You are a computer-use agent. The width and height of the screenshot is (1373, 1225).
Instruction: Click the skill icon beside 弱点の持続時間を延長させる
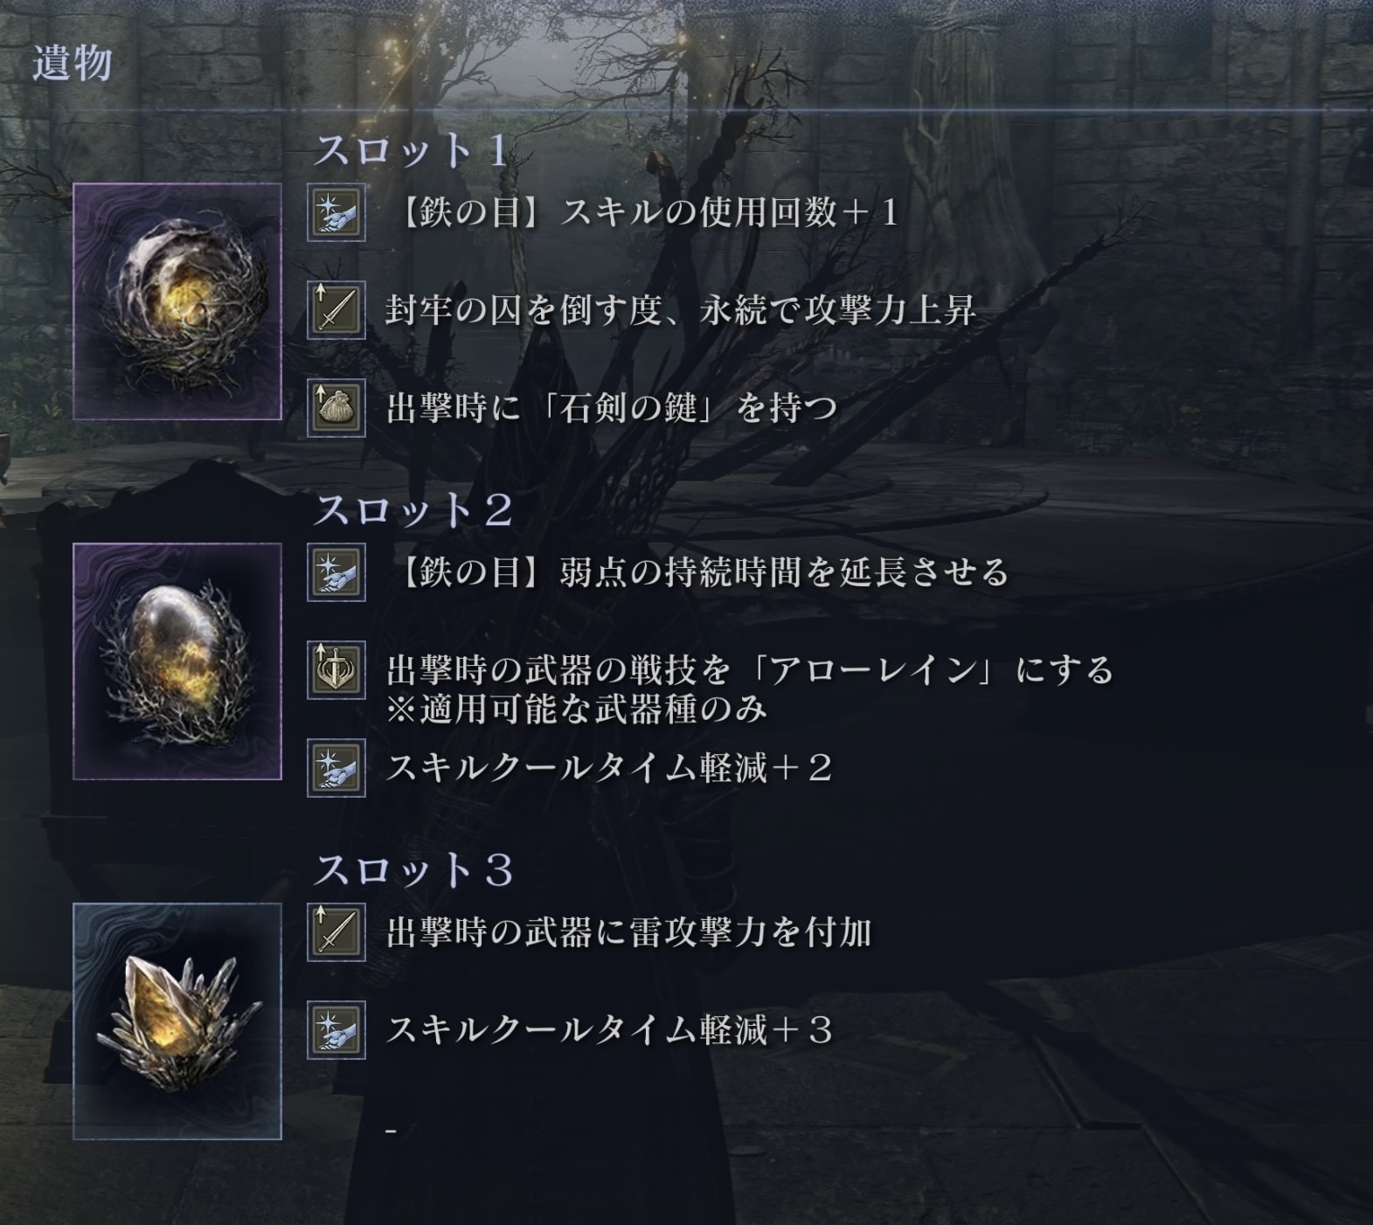tap(336, 572)
